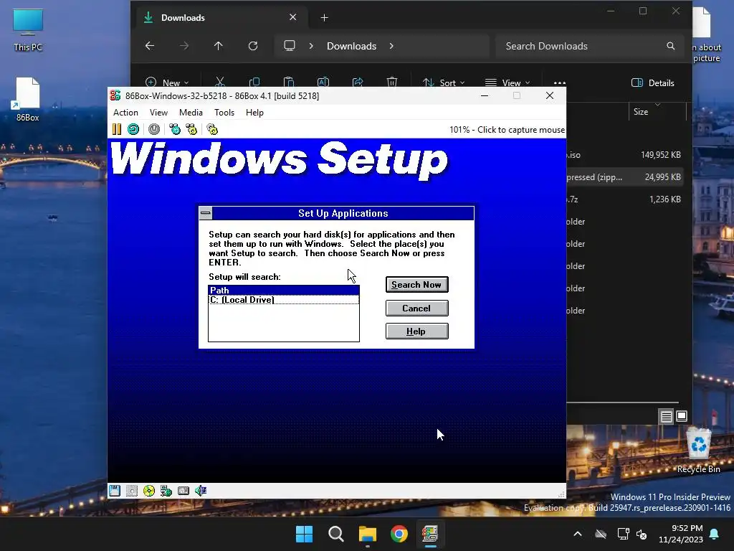Open the 86Box Help menu

254,113
